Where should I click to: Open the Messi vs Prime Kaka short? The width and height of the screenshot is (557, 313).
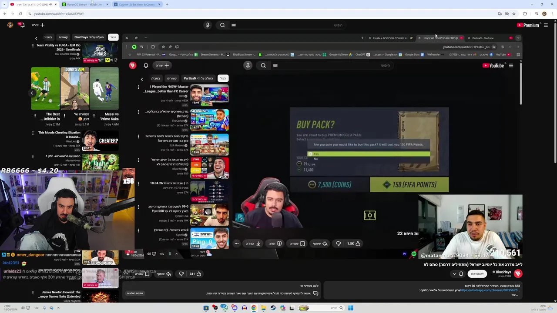pyautogui.click(x=104, y=88)
